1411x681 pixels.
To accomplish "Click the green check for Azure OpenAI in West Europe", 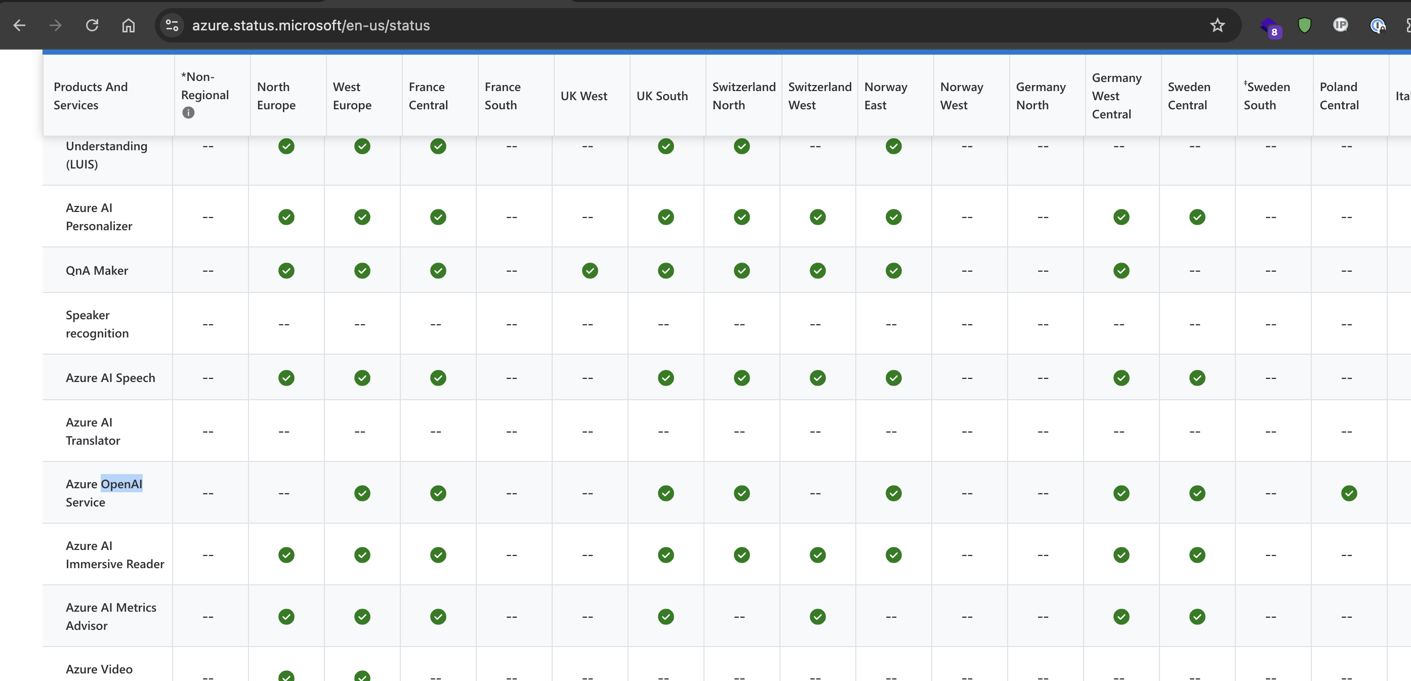I will click(x=362, y=493).
